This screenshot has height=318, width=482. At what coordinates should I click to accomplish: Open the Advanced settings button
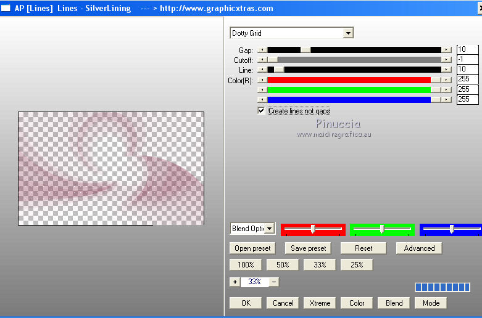pyautogui.click(x=419, y=248)
